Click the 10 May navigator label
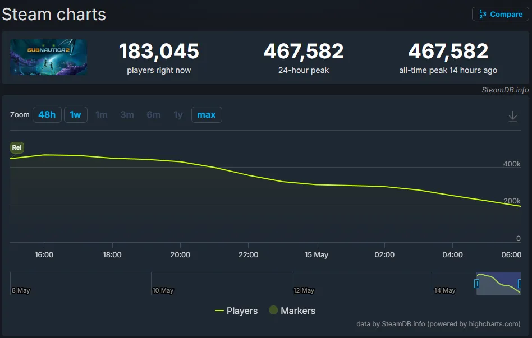Viewport: 532px width, 338px height. coord(163,290)
